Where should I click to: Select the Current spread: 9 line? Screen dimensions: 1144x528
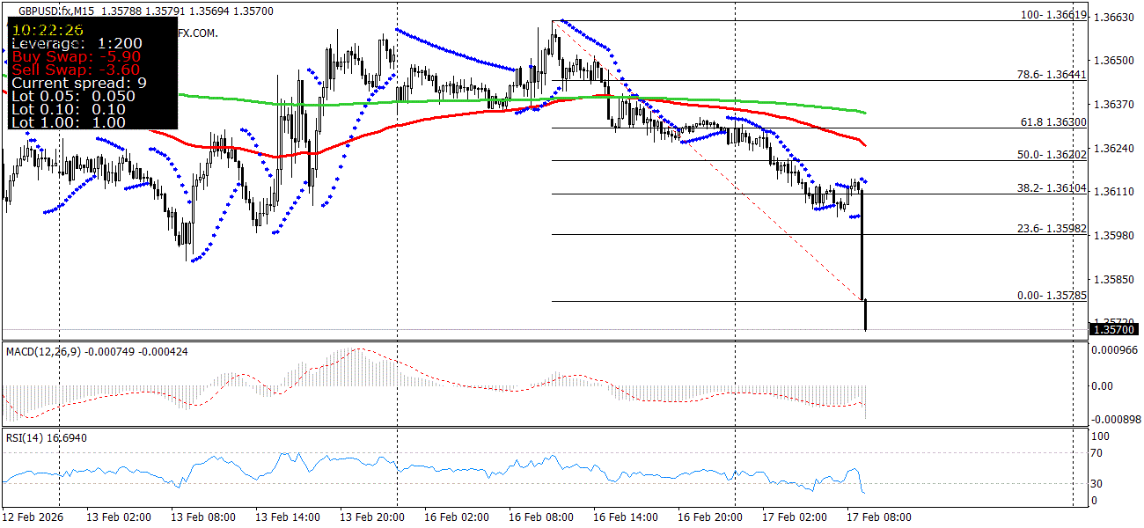tap(79, 83)
